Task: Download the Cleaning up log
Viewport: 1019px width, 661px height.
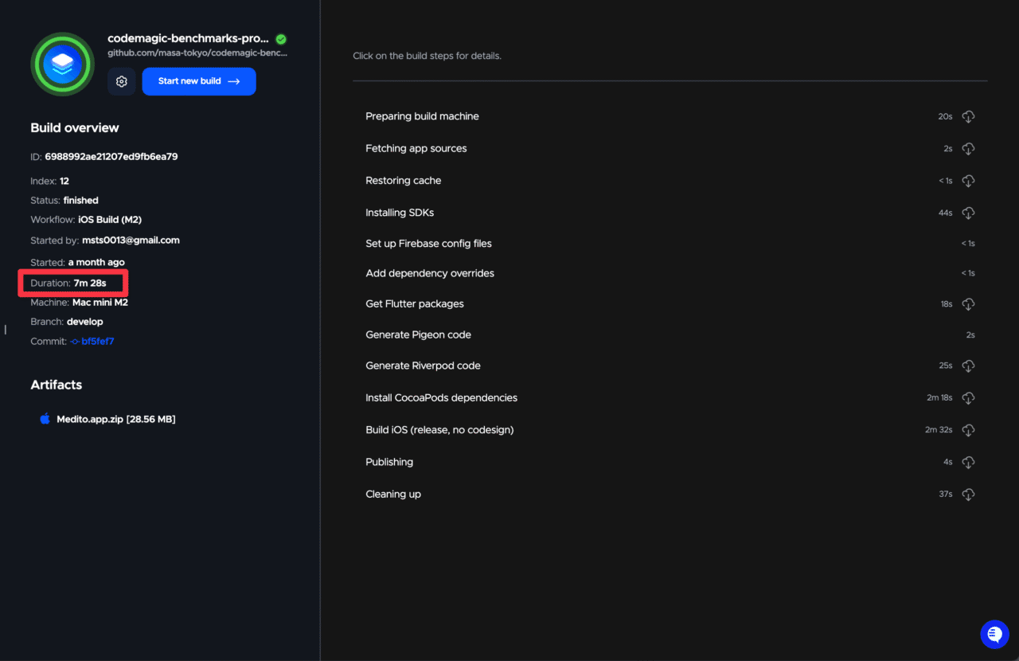Action: click(968, 495)
